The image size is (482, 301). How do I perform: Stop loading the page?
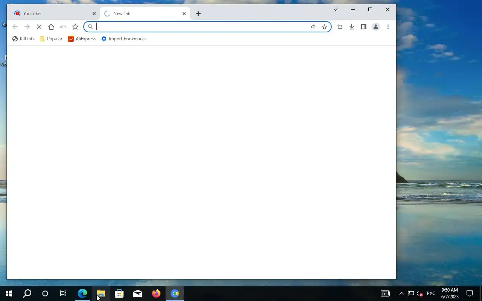[39, 27]
